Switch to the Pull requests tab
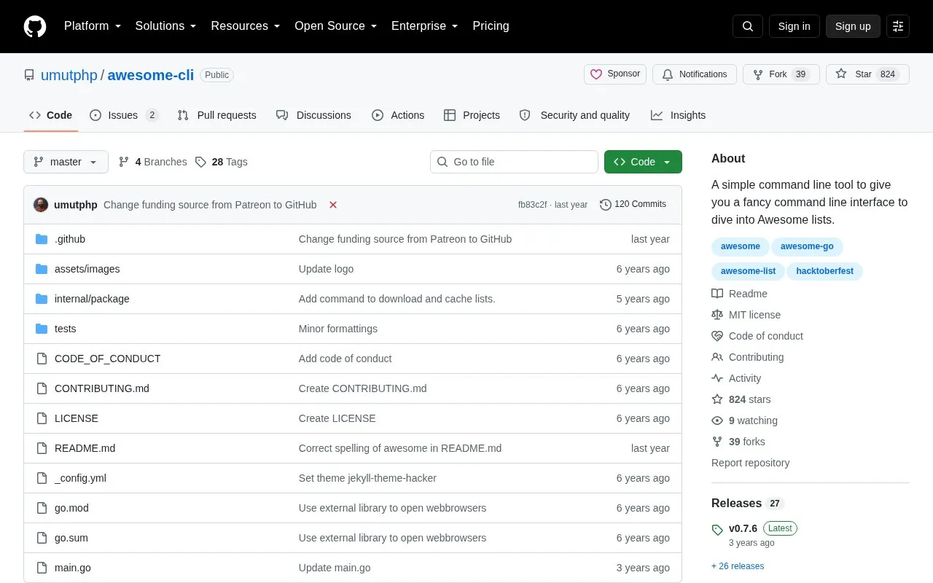Image resolution: width=933 pixels, height=583 pixels. [x=216, y=115]
